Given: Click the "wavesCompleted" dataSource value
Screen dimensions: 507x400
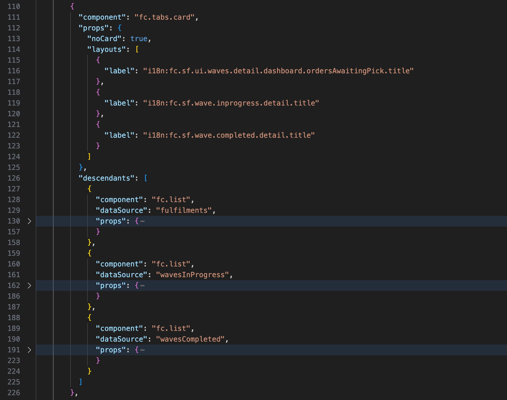Looking at the screenshot, I should (190, 339).
